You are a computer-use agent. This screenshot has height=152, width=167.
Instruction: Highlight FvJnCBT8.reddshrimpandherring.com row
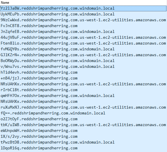coord(83,26)
